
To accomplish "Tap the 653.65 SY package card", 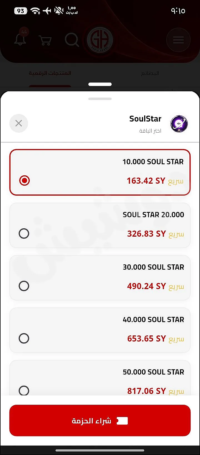I will point(100,330).
